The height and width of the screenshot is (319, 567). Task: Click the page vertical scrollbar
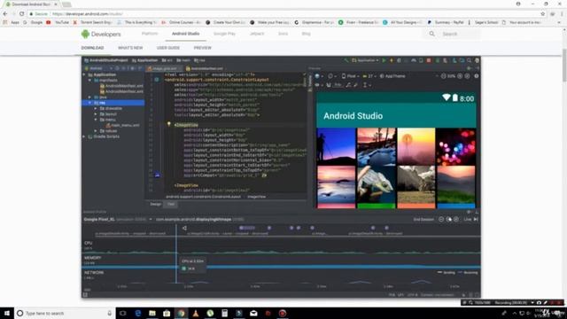point(564,65)
